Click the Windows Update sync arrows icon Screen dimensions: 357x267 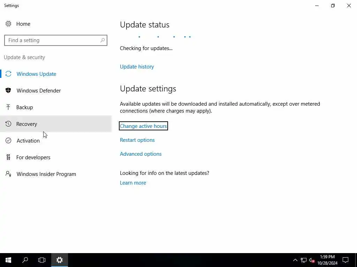(8, 74)
